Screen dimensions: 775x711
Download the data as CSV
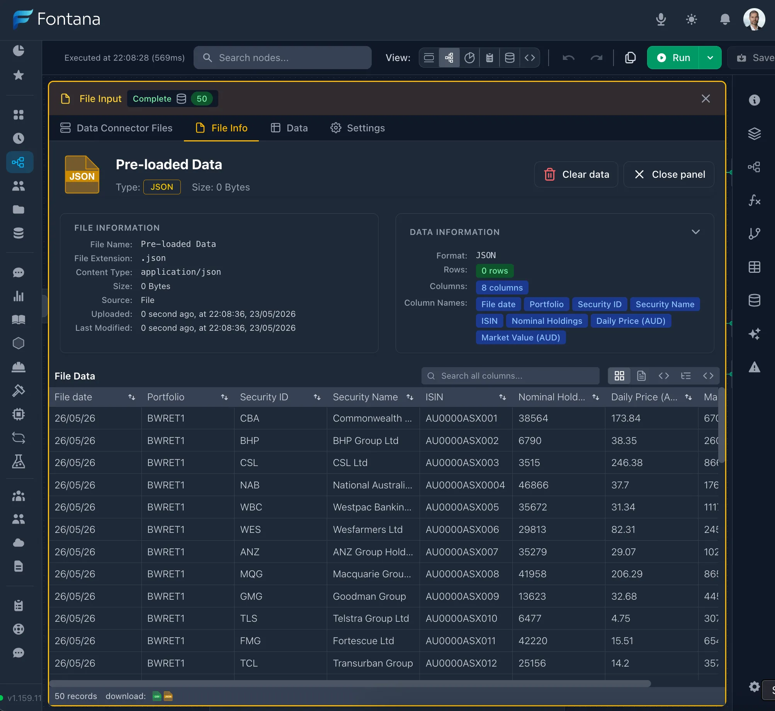pos(157,696)
